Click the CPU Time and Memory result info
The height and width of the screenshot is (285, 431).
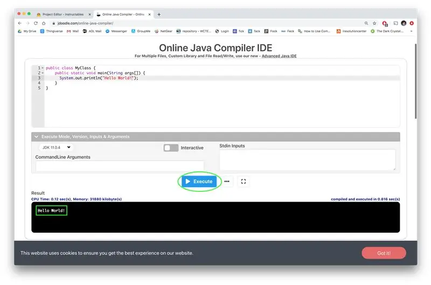pyautogui.click(x=77, y=199)
